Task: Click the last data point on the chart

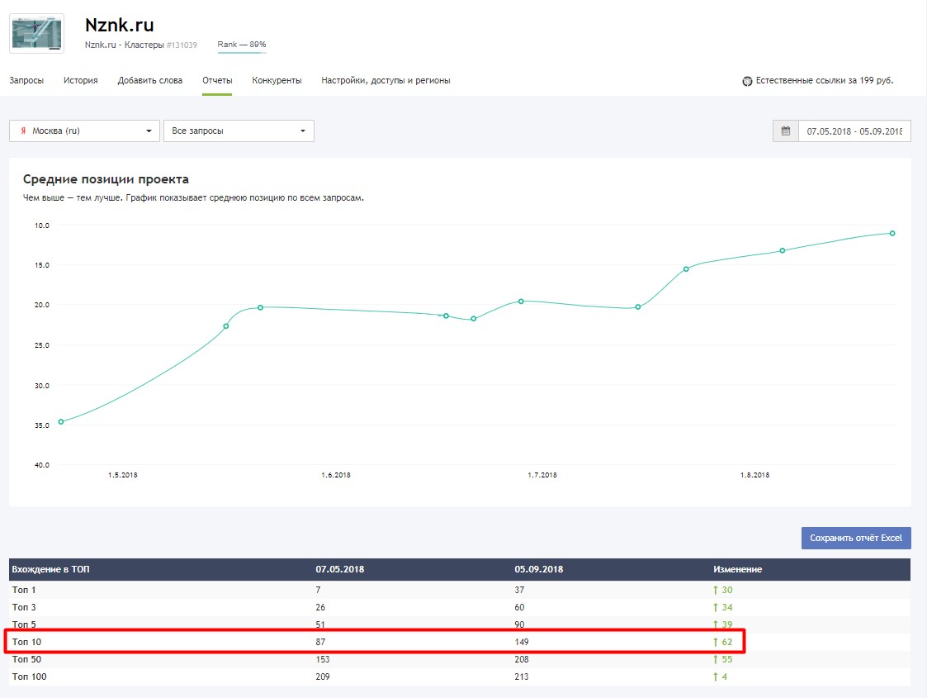Action: [892, 233]
